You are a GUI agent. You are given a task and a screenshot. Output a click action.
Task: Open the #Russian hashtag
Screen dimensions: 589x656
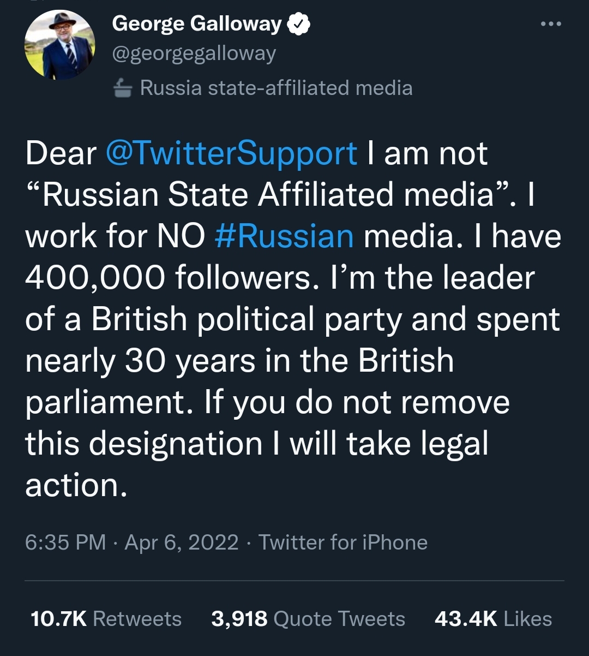[284, 236]
